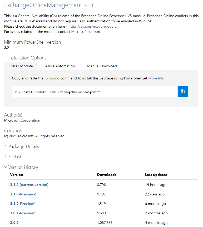203x227 pixels.
Task: Click the Author(s) heading
Action: coord(13,115)
